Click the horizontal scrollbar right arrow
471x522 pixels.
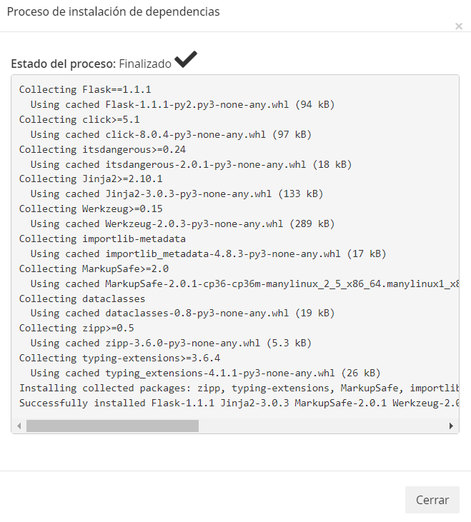[451, 426]
